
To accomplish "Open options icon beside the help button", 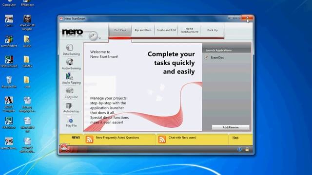I will pyautogui.click(x=247, y=149).
